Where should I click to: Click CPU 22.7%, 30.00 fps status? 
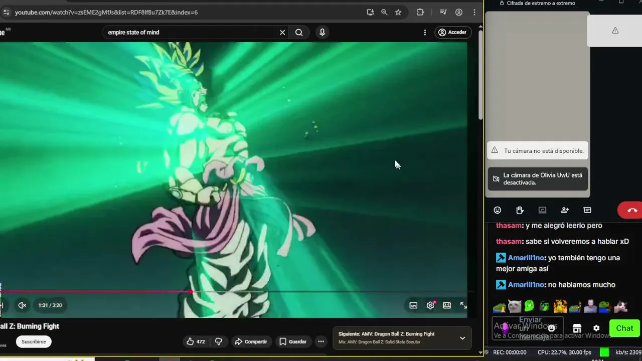[564, 352]
